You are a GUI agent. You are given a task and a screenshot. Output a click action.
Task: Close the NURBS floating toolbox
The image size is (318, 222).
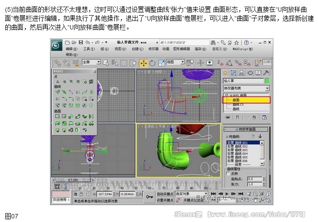(95, 71)
